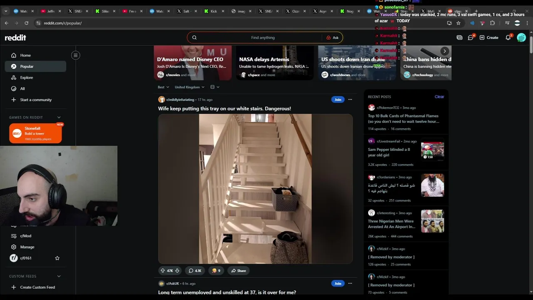Click the search magnifier icon
This screenshot has height=300, width=533.
click(x=194, y=37)
